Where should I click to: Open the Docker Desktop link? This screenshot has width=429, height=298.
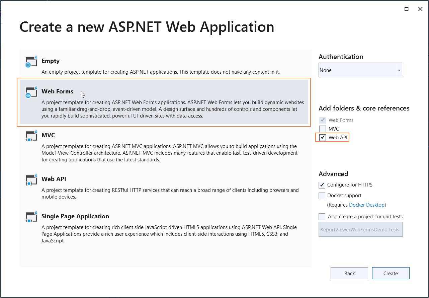click(x=366, y=205)
